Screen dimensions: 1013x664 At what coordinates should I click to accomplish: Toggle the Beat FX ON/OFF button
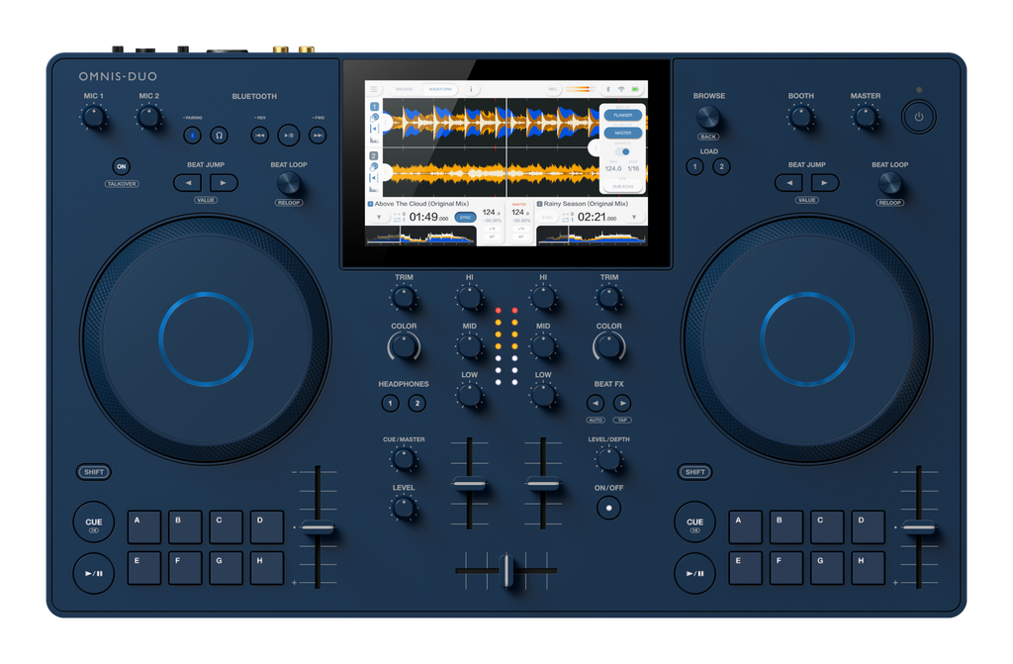[x=608, y=508]
